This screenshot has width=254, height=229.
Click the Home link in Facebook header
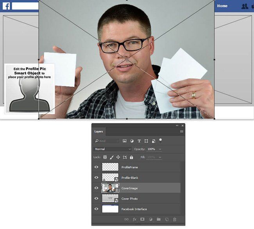[x=222, y=6]
